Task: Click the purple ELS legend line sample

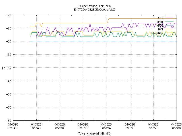Action: pos(169,18)
